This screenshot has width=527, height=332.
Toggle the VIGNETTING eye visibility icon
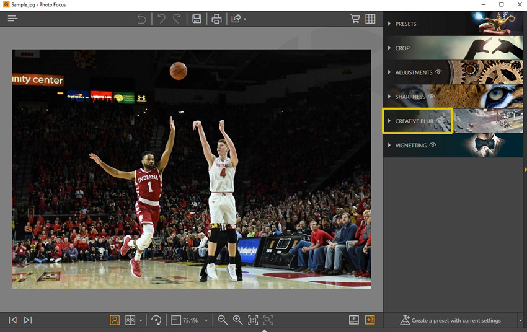[433, 145]
